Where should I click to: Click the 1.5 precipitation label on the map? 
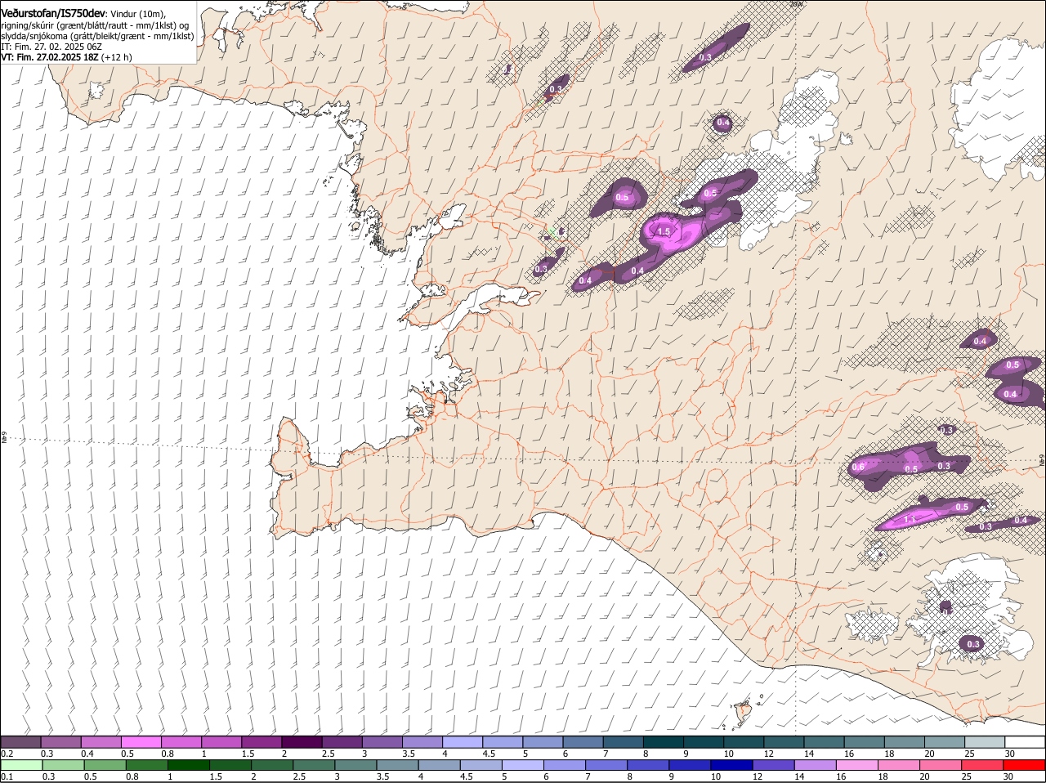[x=664, y=232]
